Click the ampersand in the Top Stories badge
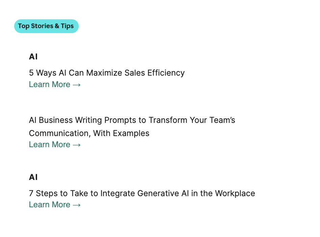Image resolution: width=320 pixels, height=237 pixels. pos(57,26)
